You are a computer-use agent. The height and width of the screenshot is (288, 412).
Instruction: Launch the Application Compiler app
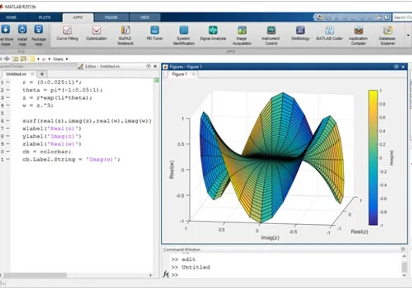point(358,35)
